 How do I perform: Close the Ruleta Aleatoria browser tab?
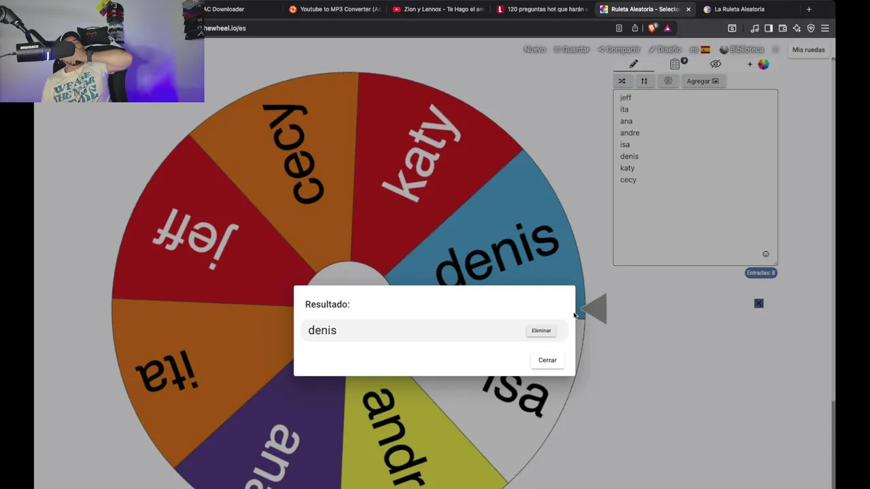688,10
